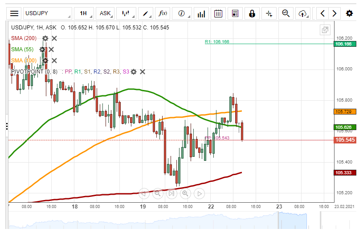Click the 105.729 orange price tag
Image resolution: width=359 pixels, height=233 pixels.
click(345, 112)
